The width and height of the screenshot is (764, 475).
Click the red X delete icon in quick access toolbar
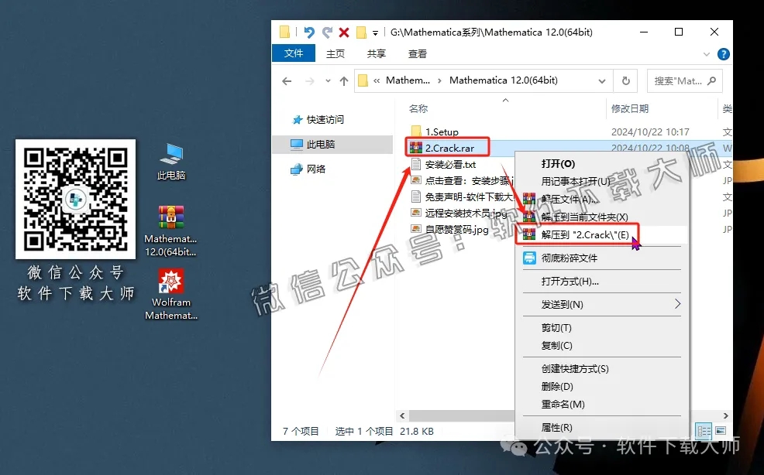click(x=343, y=32)
